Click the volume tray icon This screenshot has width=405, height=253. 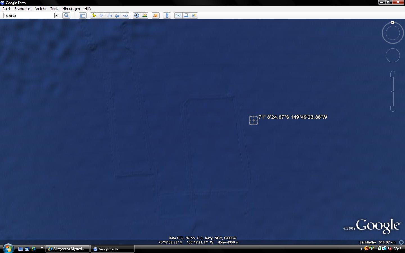pyautogui.click(x=390, y=249)
